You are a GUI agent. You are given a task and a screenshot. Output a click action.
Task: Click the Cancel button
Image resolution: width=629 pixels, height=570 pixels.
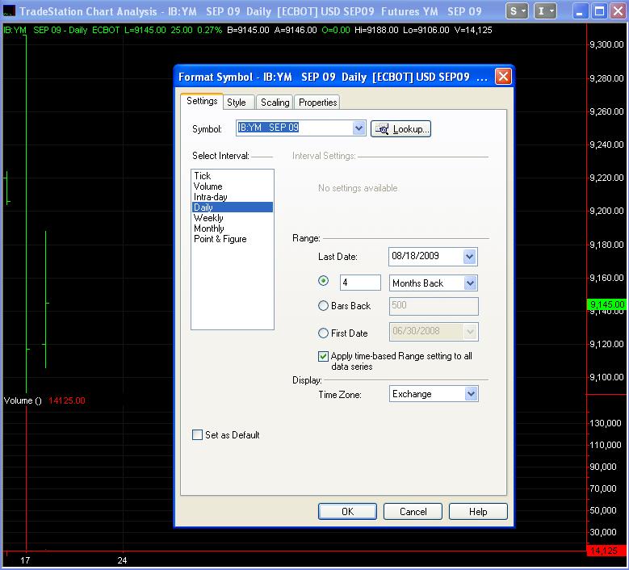tap(413, 511)
